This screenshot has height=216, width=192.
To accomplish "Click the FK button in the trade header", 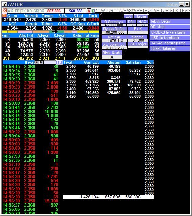I will [x=59, y=62].
